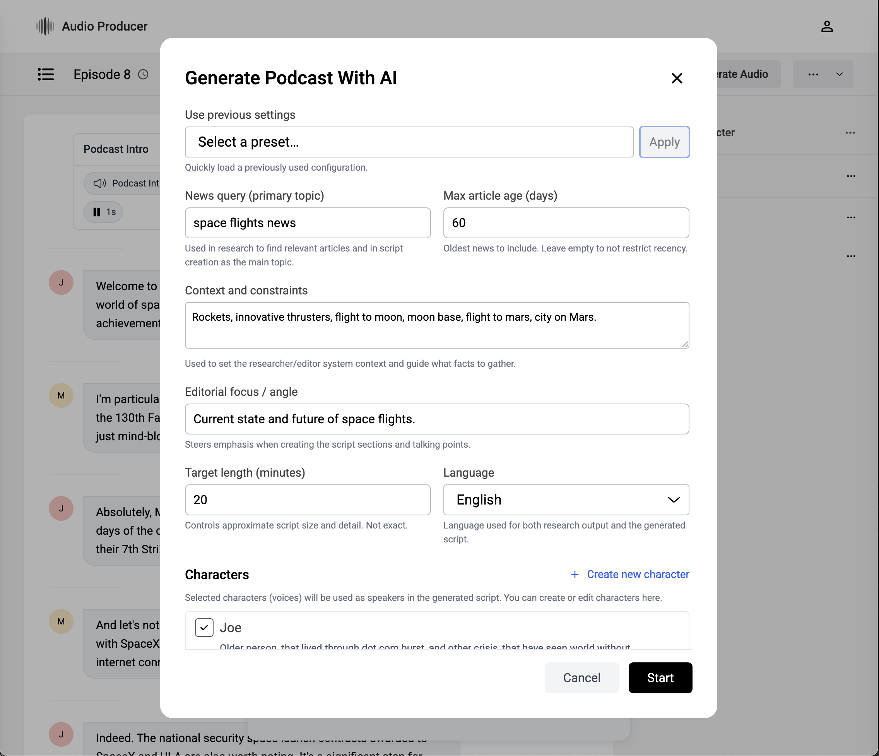Image resolution: width=879 pixels, height=756 pixels.
Task: Click the Cancel button
Action: (581, 677)
